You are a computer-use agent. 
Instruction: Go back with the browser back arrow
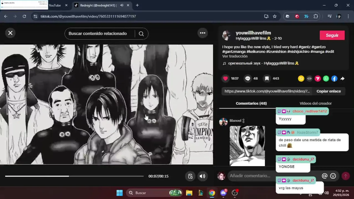tap(6, 16)
